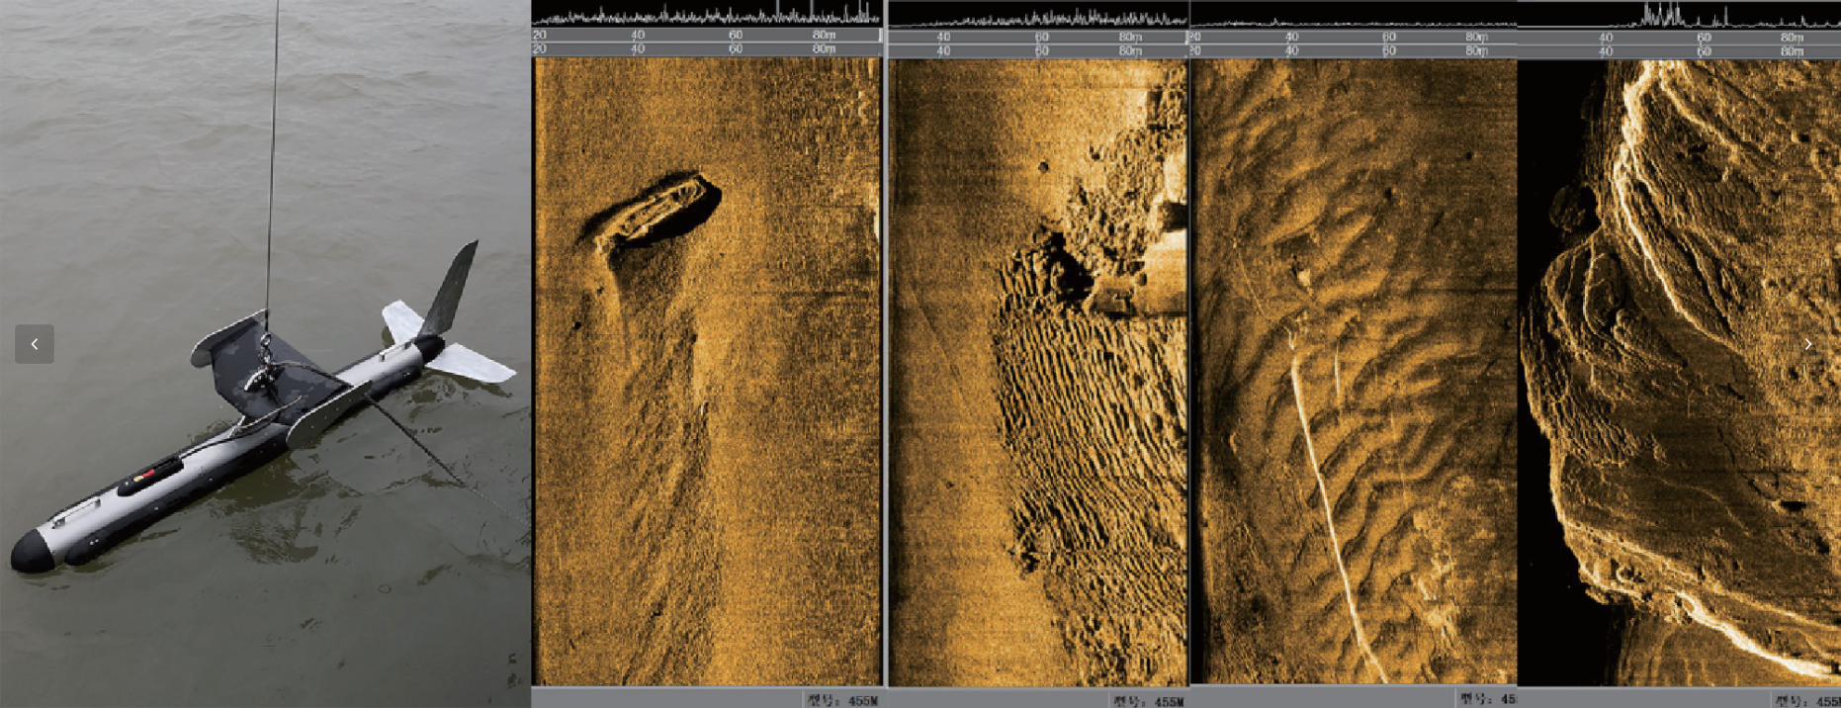Screen dimensions: 1841x708
Task: Click the tow cable above the towfish
Action: [273, 148]
